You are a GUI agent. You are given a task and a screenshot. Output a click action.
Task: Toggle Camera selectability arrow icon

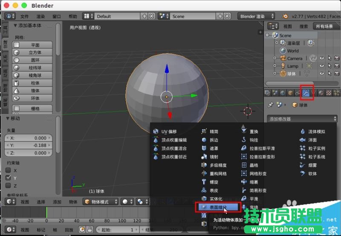coord(329,58)
